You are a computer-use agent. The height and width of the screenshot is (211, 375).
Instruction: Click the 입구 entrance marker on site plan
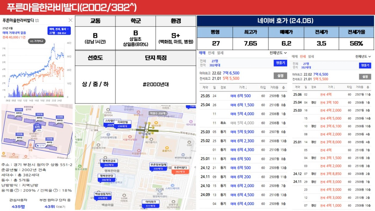click(40, 145)
